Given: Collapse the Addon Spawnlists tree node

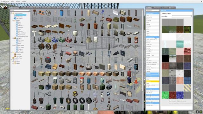Looking at the screenshot, I should click(11, 53).
